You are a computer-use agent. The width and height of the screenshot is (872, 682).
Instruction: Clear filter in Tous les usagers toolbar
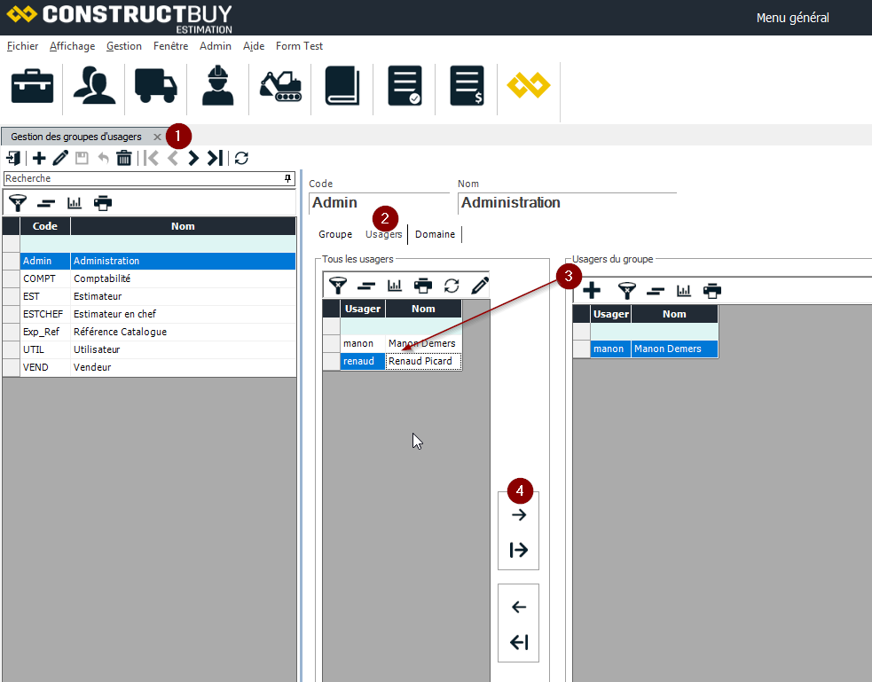(x=366, y=286)
